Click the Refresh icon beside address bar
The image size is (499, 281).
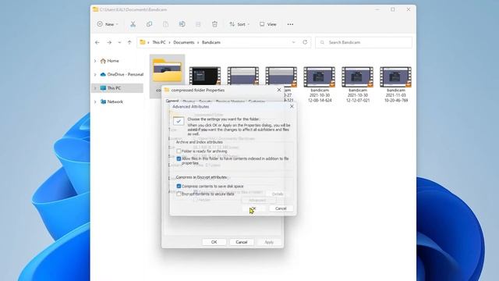click(305, 42)
